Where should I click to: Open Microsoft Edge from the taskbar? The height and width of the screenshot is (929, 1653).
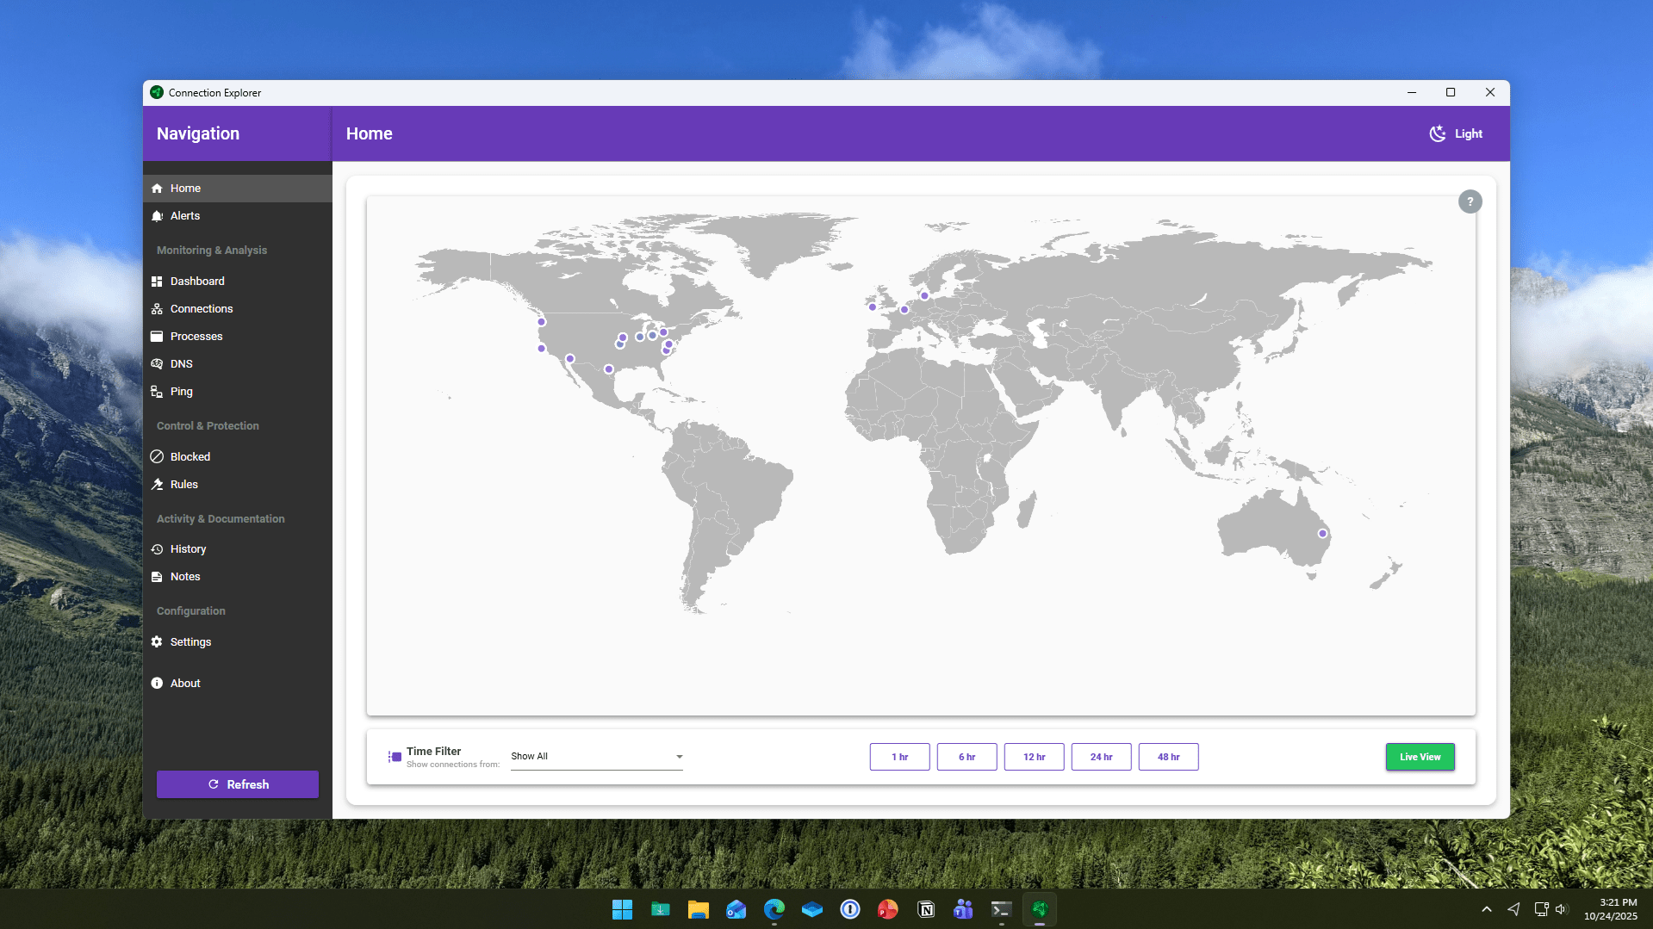click(774, 909)
